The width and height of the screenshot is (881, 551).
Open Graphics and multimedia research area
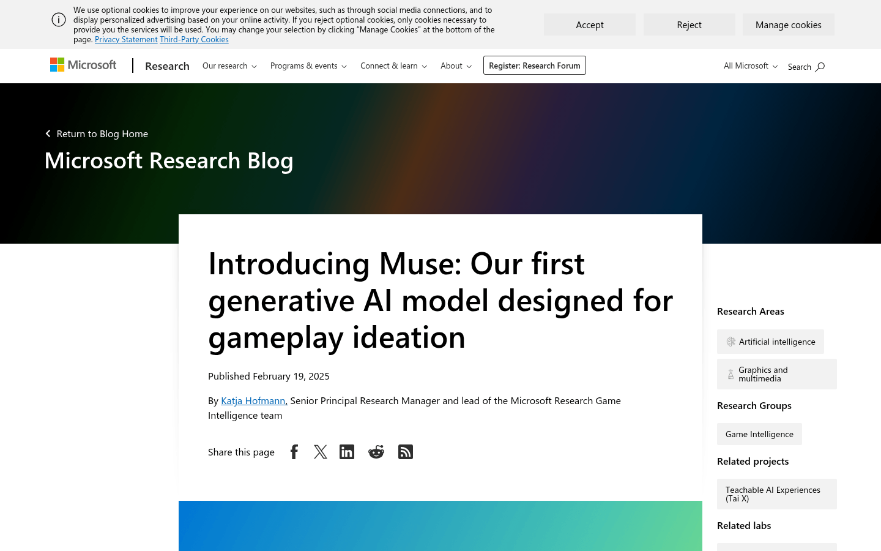point(777,374)
